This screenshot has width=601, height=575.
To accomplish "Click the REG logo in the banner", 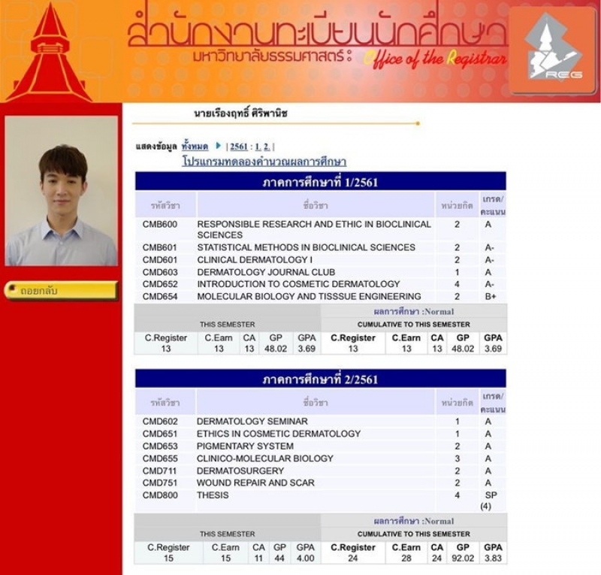I will (x=553, y=49).
